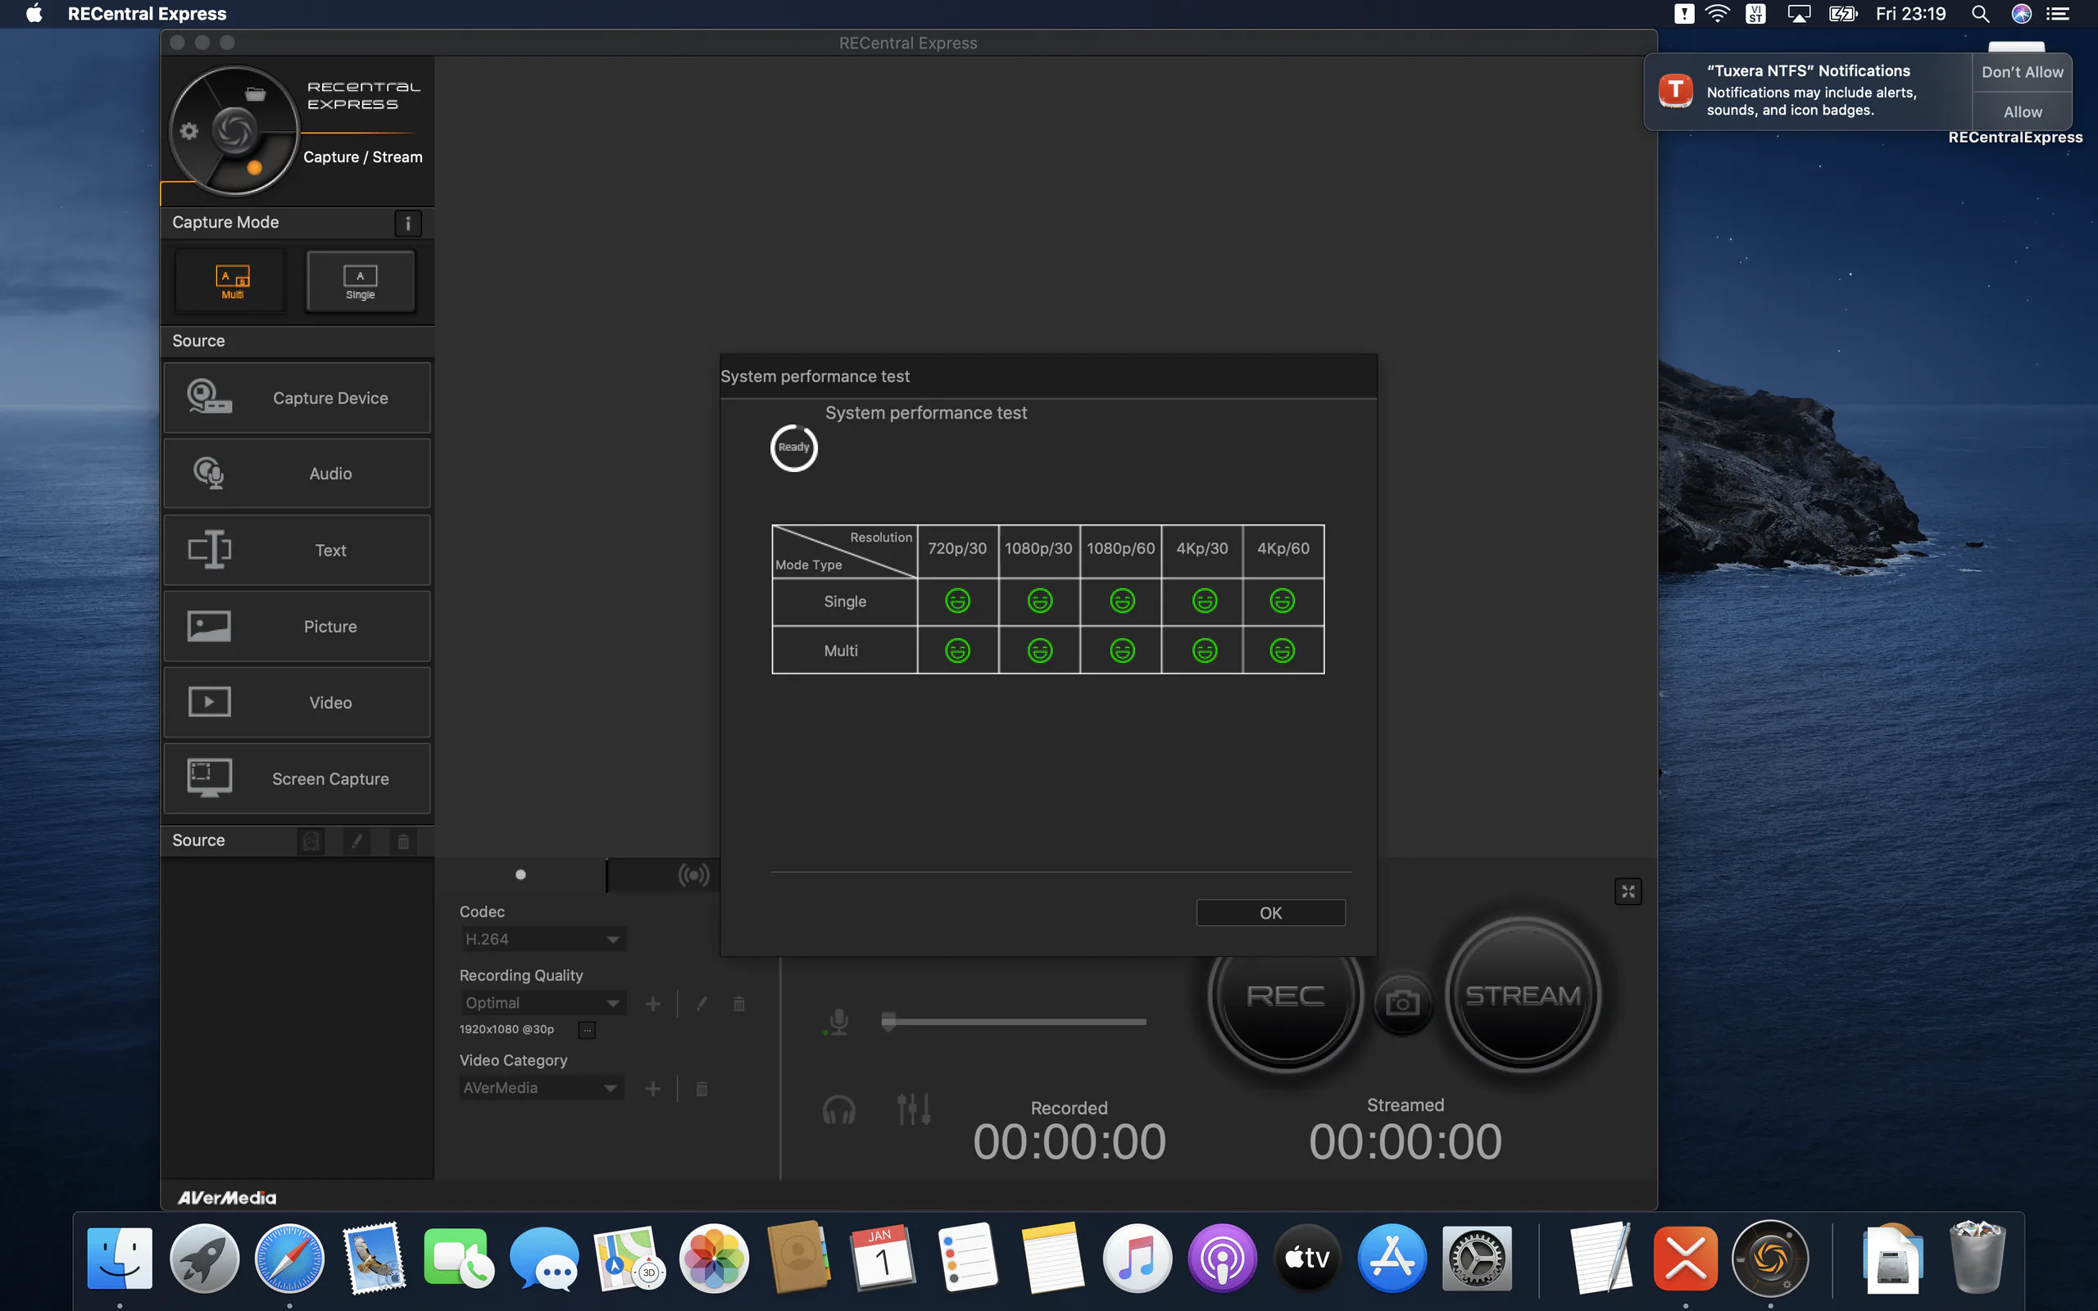This screenshot has height=1311, width=2098.
Task: Add a Capture Device source
Action: [297, 398]
